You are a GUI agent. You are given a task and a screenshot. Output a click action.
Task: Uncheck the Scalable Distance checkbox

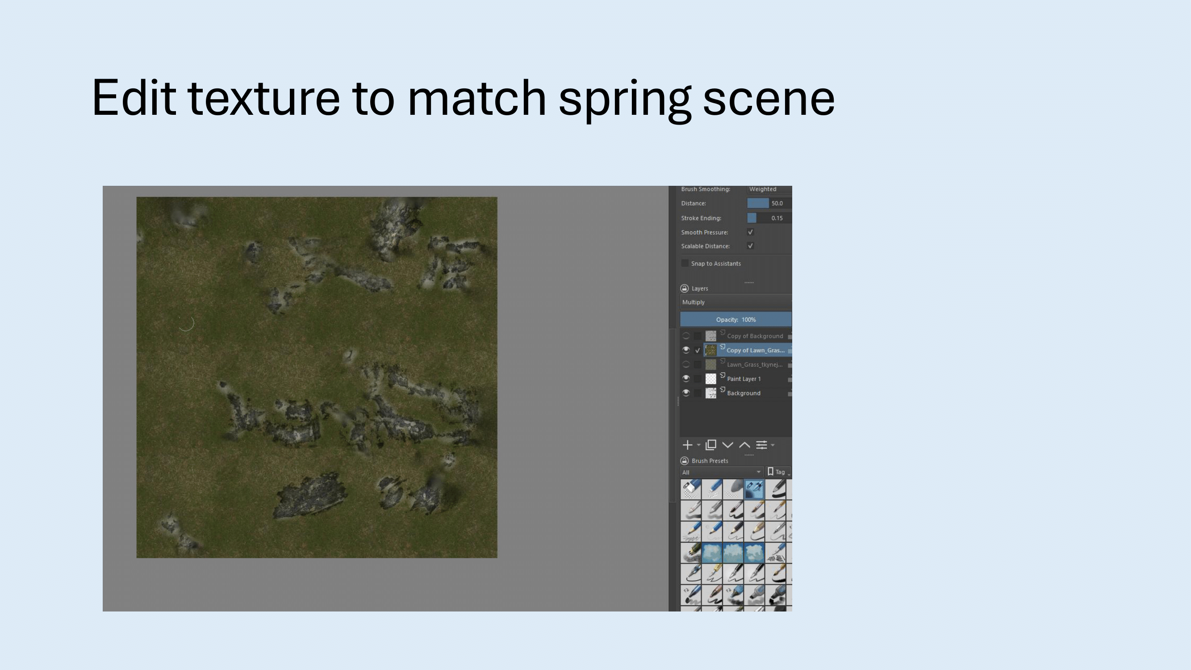pyautogui.click(x=750, y=246)
